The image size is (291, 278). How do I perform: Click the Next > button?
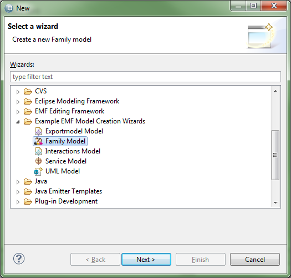point(146,259)
